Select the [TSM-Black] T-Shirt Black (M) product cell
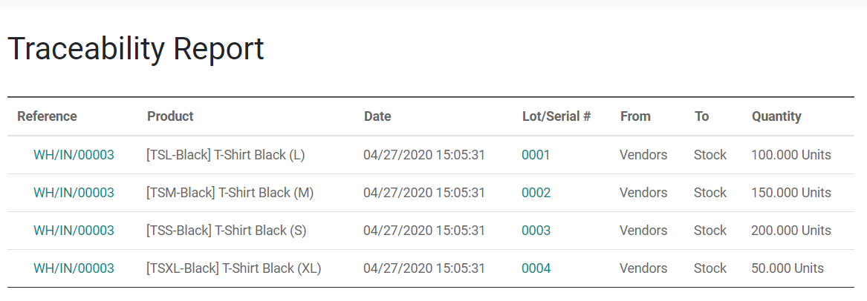 click(230, 193)
